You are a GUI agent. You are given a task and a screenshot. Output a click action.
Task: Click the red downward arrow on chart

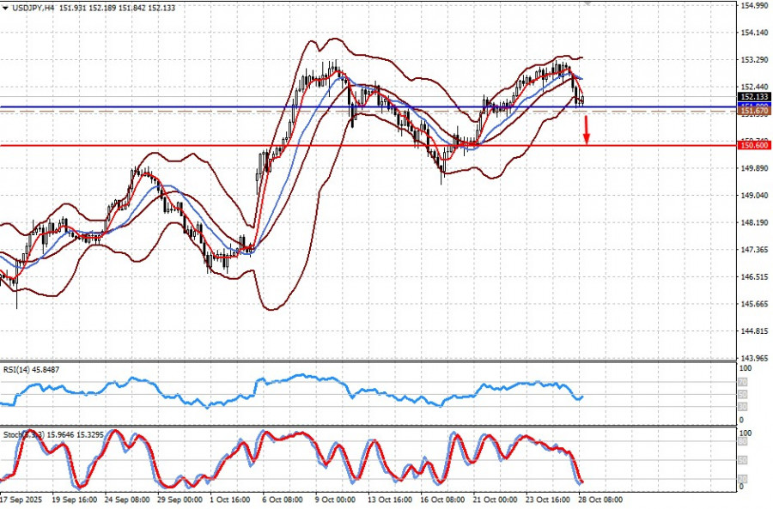pyautogui.click(x=587, y=130)
